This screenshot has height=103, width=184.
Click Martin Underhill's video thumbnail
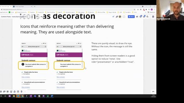click(x=170, y=10)
